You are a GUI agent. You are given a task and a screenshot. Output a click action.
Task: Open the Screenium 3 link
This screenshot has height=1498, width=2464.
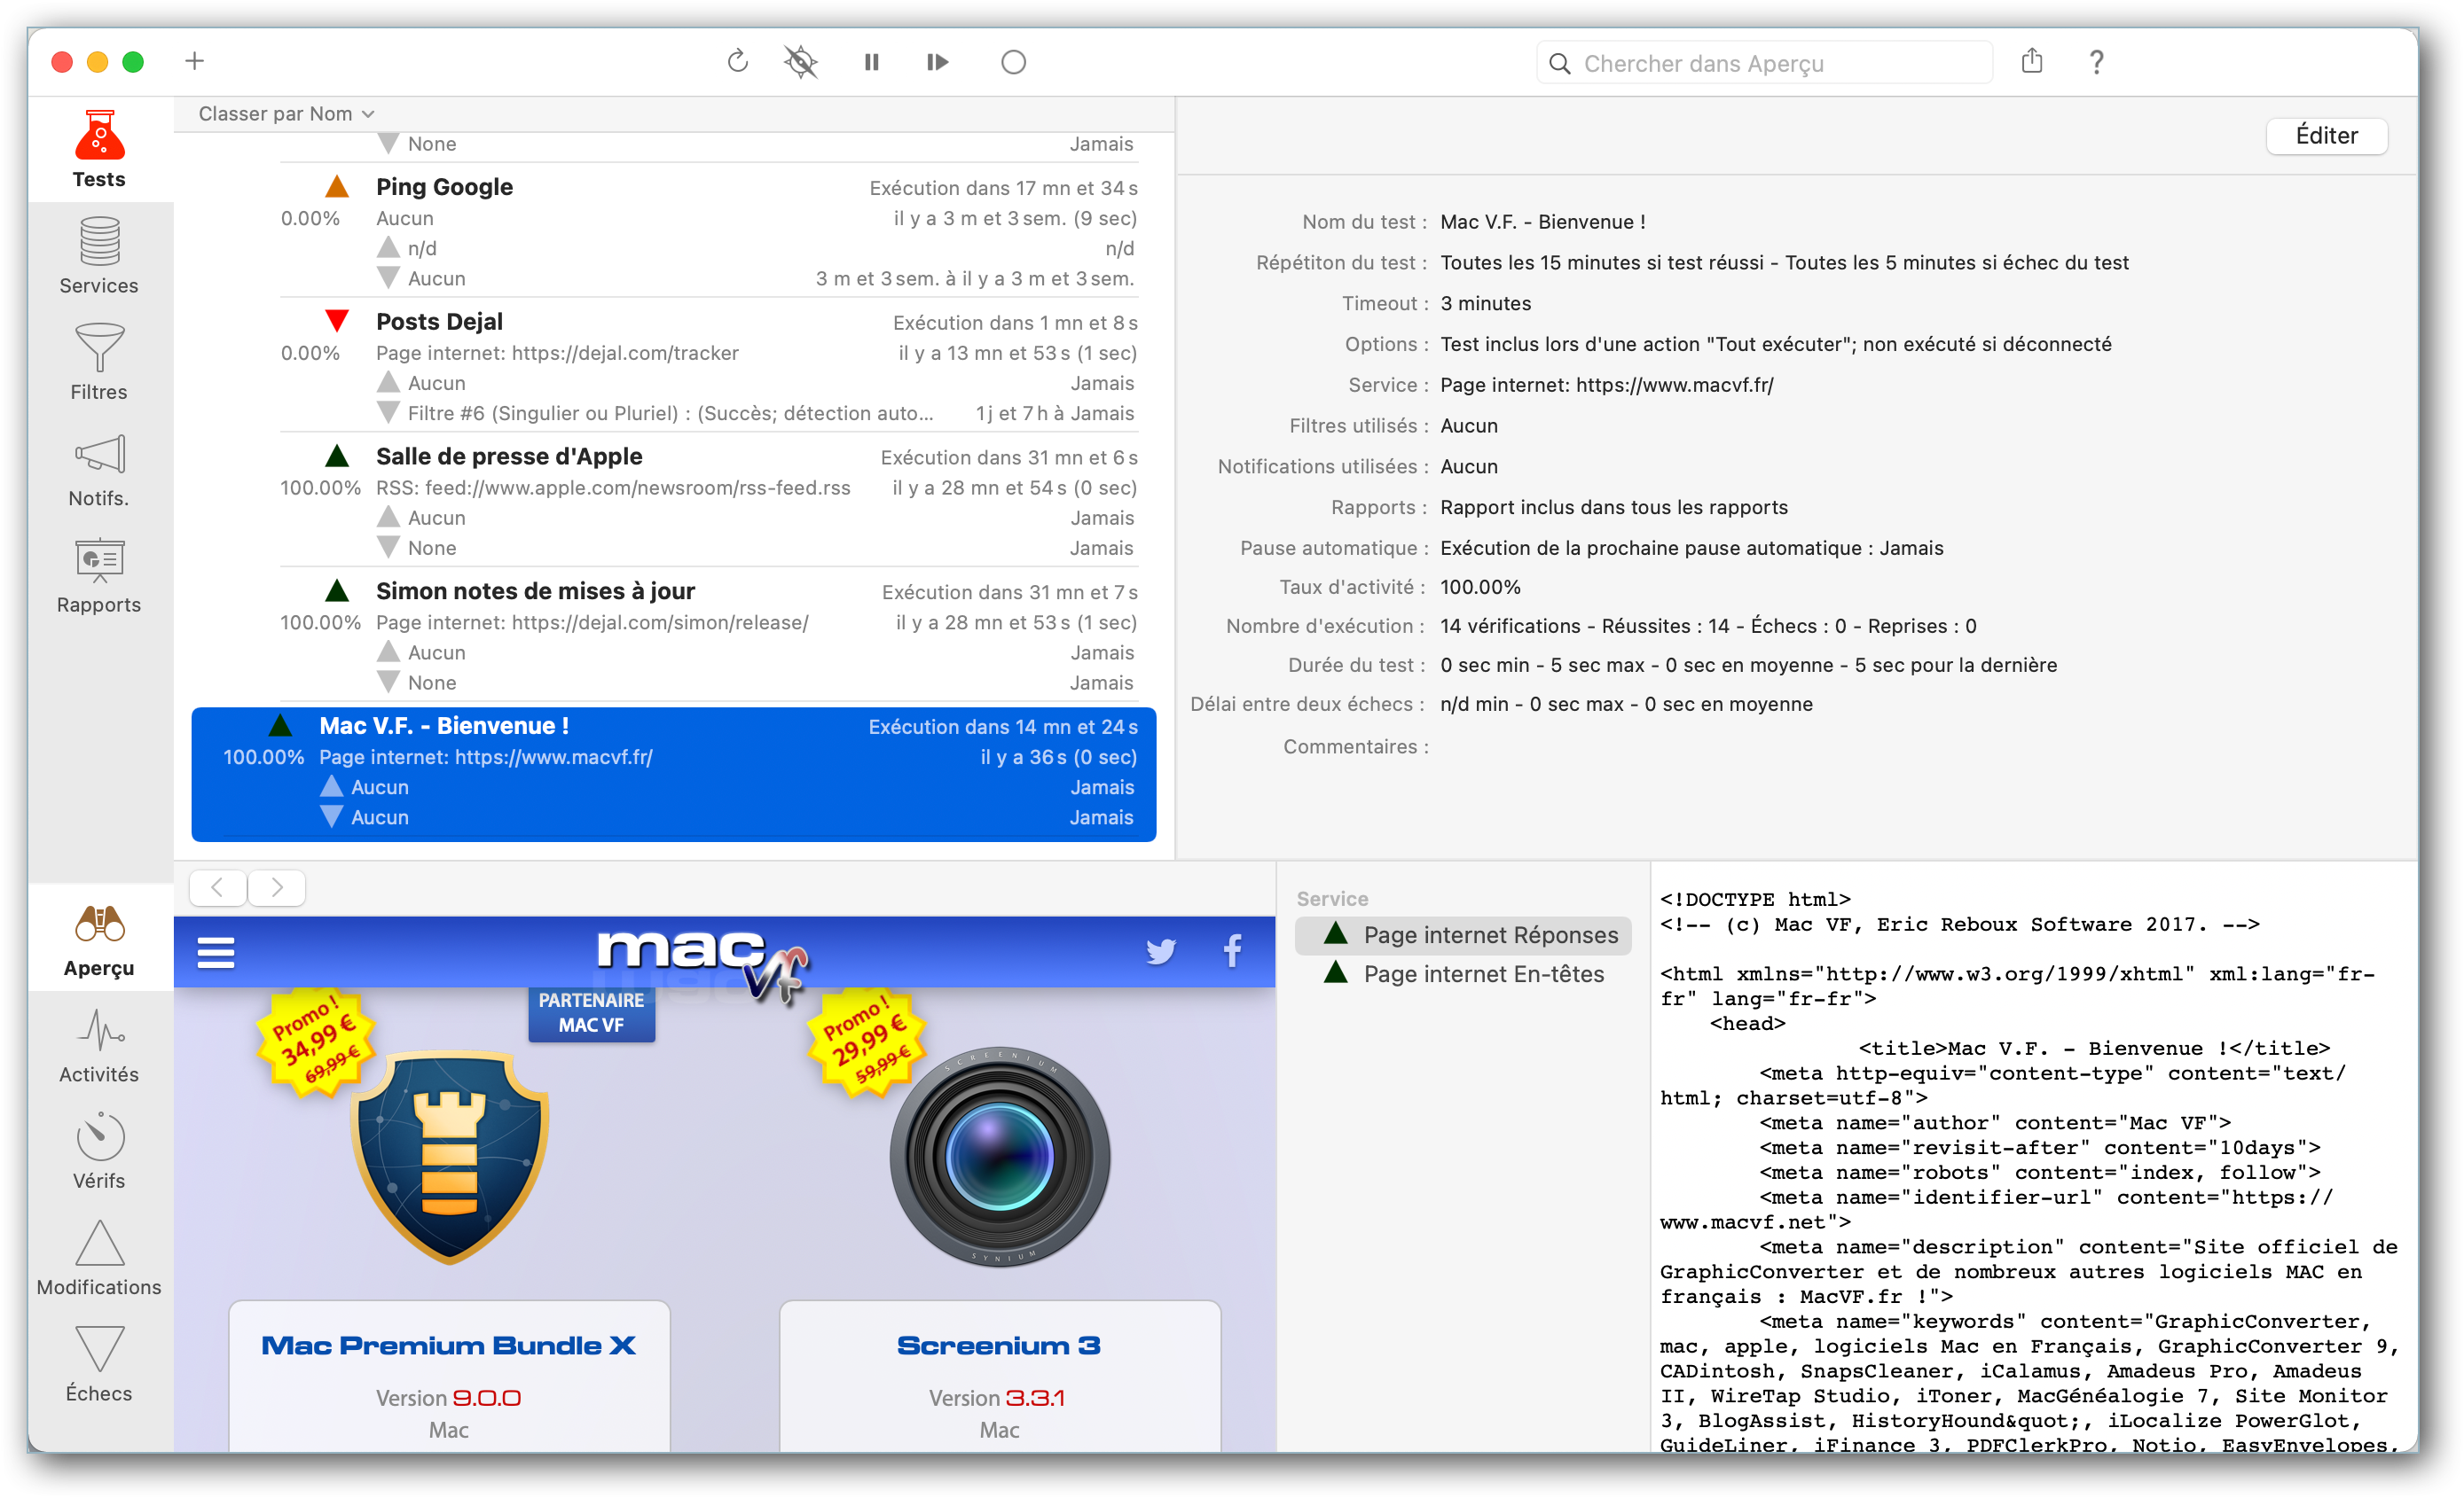point(999,1346)
